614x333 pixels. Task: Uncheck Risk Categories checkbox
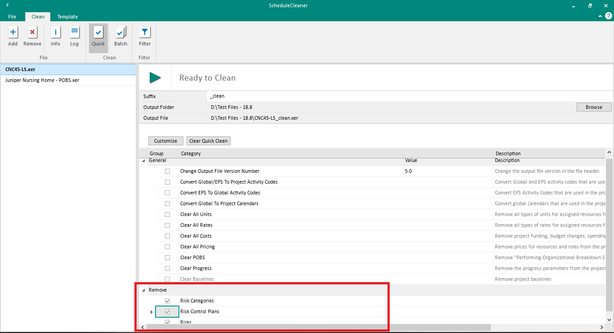pos(167,301)
